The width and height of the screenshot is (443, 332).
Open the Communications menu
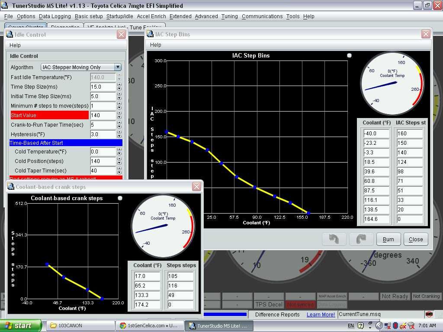[262, 16]
